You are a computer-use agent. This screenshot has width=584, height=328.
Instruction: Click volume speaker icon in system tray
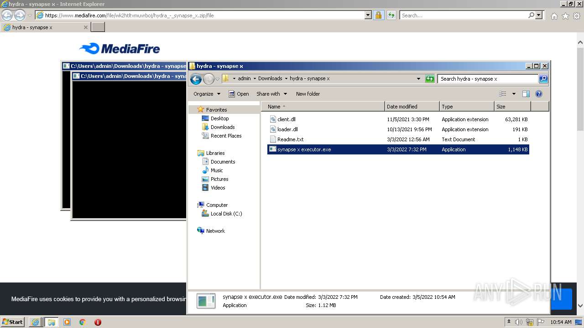[x=519, y=322]
